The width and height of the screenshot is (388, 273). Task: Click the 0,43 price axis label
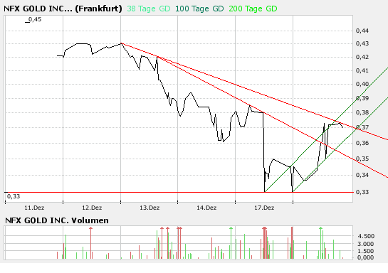coord(362,43)
